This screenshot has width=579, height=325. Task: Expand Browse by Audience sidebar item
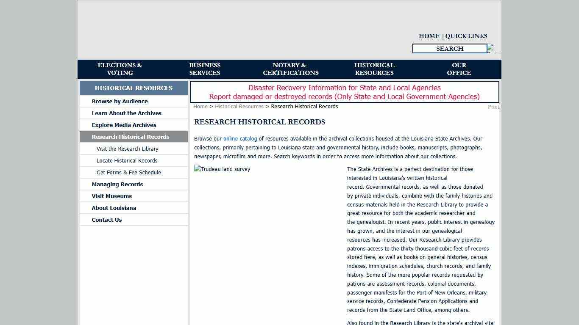point(120,102)
